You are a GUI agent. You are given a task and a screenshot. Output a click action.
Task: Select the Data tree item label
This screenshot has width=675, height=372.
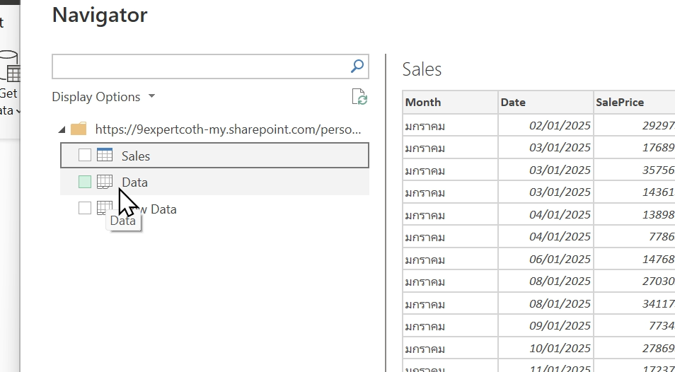click(x=134, y=182)
